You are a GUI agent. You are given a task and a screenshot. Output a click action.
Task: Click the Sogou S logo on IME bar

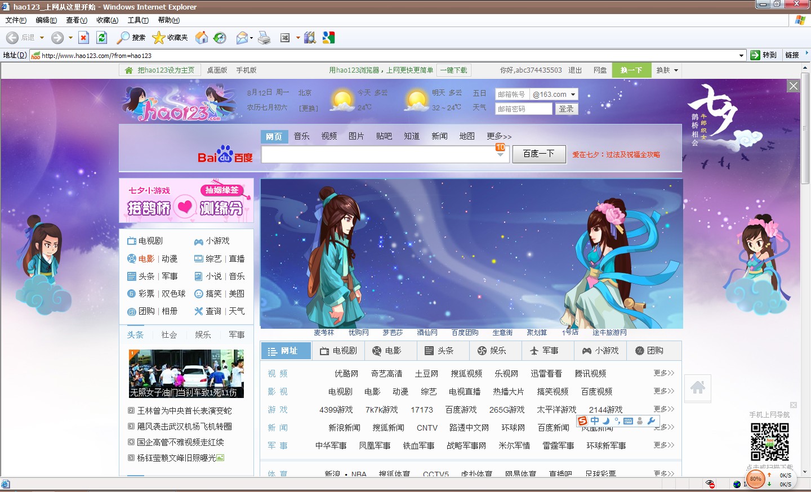pyautogui.click(x=583, y=421)
